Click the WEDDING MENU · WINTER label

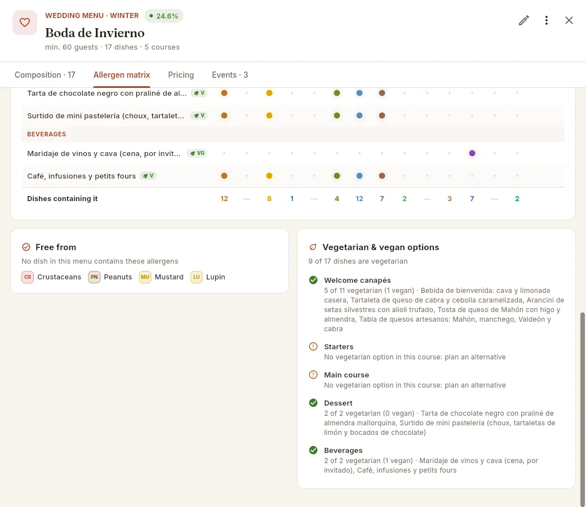[92, 16]
